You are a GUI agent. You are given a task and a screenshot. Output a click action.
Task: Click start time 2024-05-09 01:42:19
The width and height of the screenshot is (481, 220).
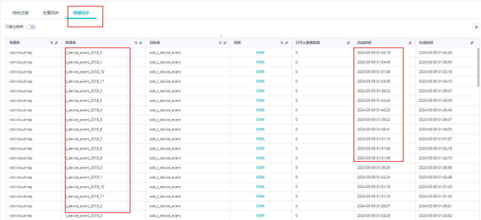coord(373,53)
